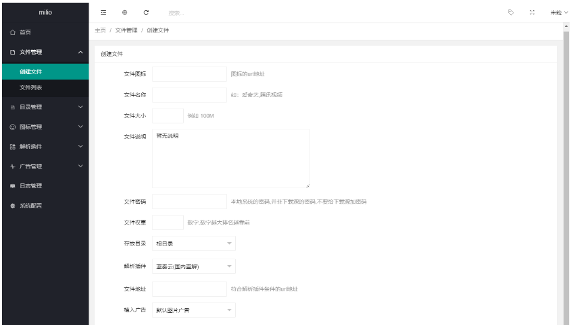Click the vertical scrollbar up arrow

point(566,26)
